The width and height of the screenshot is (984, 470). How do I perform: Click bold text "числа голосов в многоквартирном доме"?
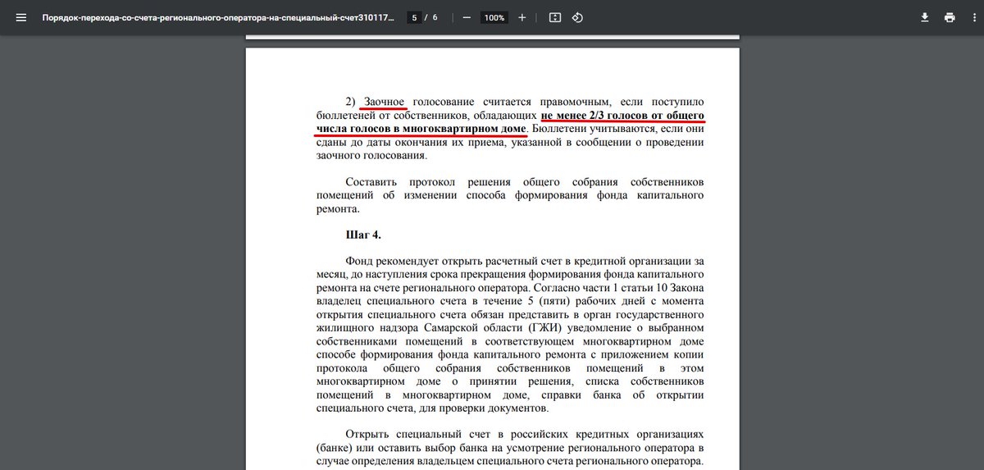[x=421, y=129]
